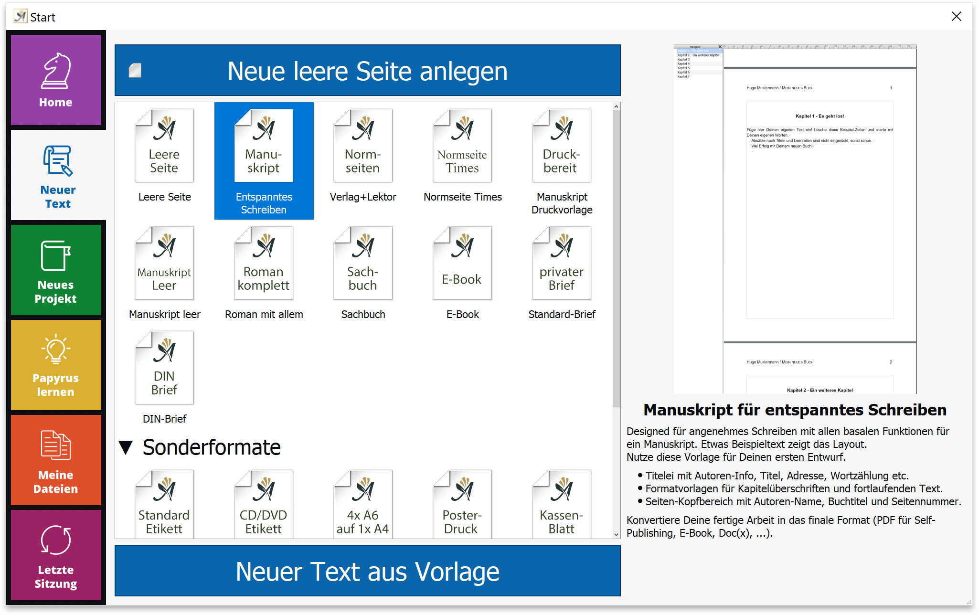979x615 pixels.
Task: Click the 'Normseite Times' caption
Action: 462,197
